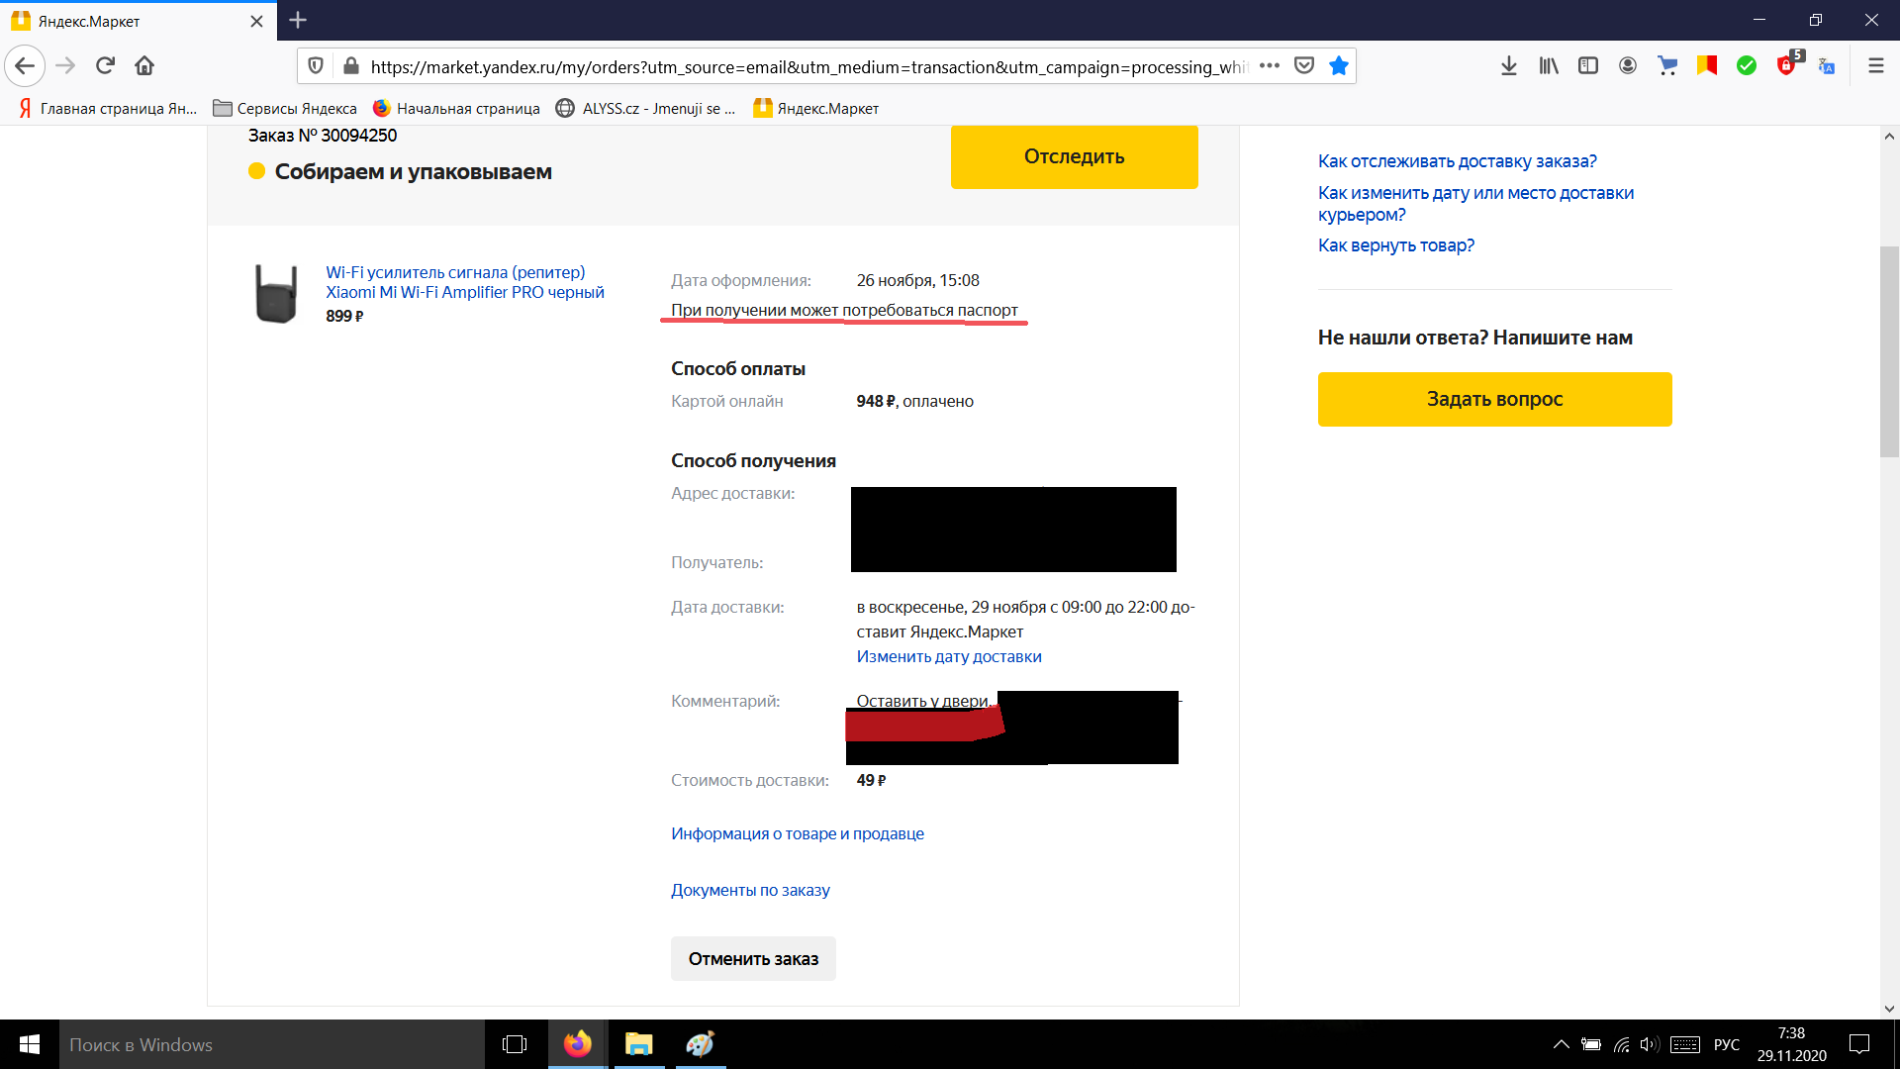Open File Explorer from taskbar
The image size is (1900, 1069).
click(639, 1044)
